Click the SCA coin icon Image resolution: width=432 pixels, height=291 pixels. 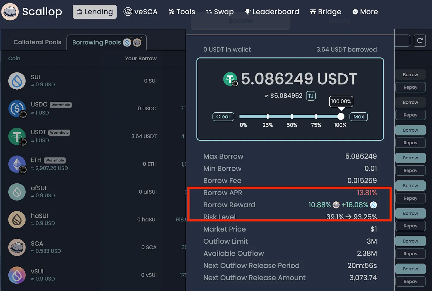point(17,247)
